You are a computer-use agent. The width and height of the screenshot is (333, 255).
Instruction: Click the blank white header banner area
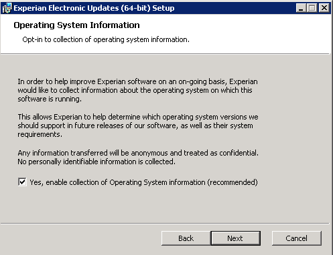(257, 33)
